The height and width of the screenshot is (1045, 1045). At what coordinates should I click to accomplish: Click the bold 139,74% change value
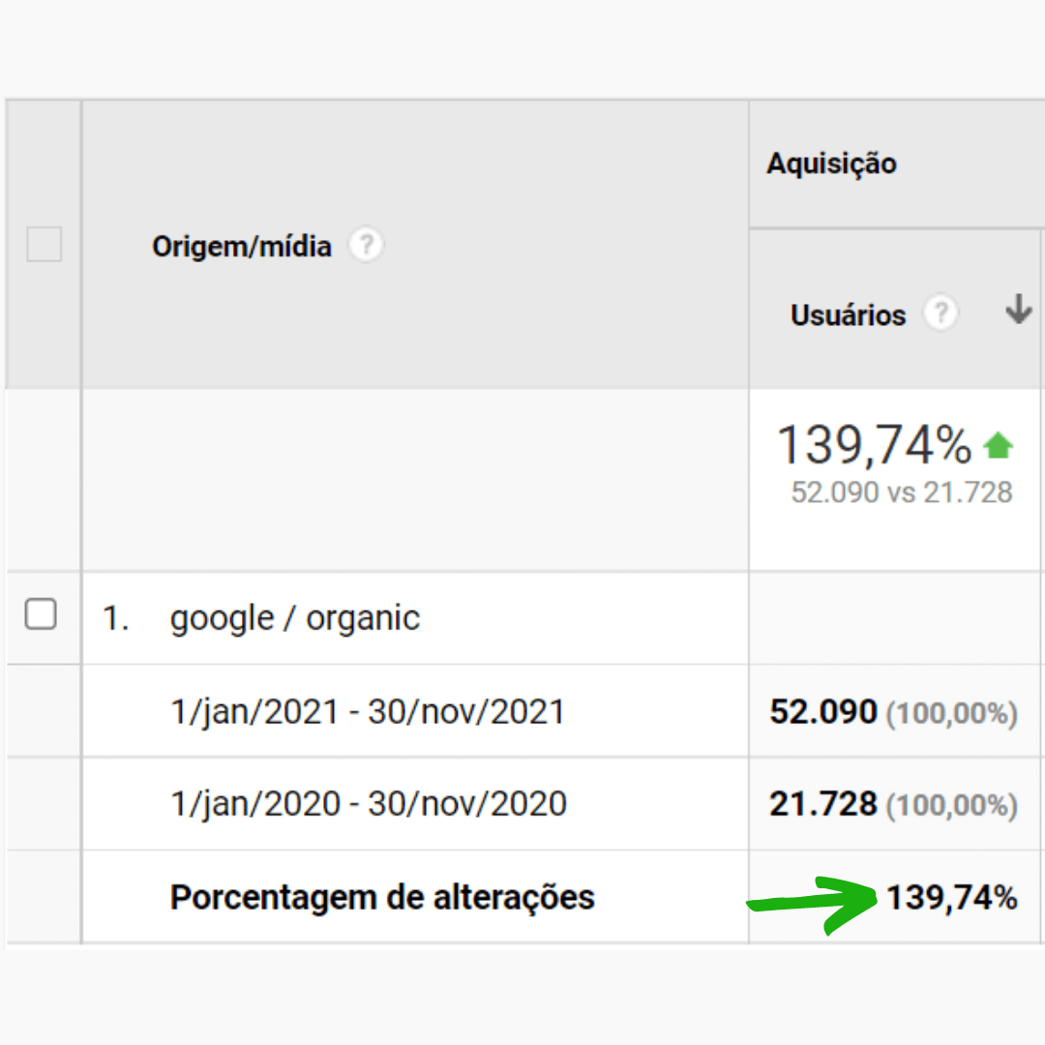pyautogui.click(x=952, y=897)
